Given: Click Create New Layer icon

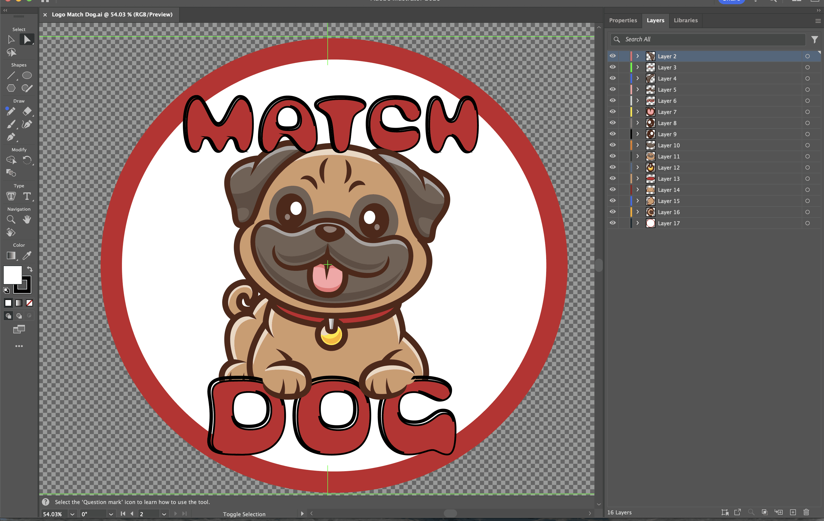Looking at the screenshot, I should [792, 512].
